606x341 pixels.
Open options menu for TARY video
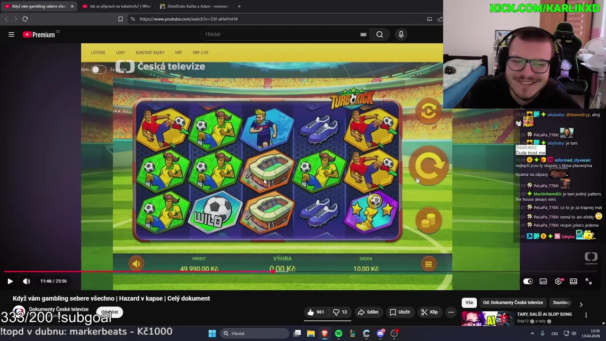(x=586, y=315)
